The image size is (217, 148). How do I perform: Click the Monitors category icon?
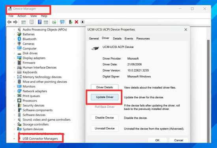[19, 86]
